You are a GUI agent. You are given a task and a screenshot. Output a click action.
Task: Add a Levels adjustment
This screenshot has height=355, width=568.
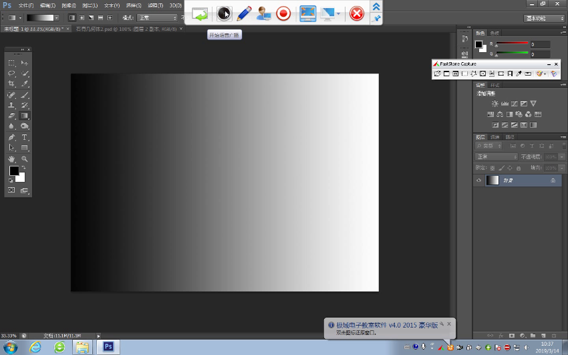pos(505,104)
